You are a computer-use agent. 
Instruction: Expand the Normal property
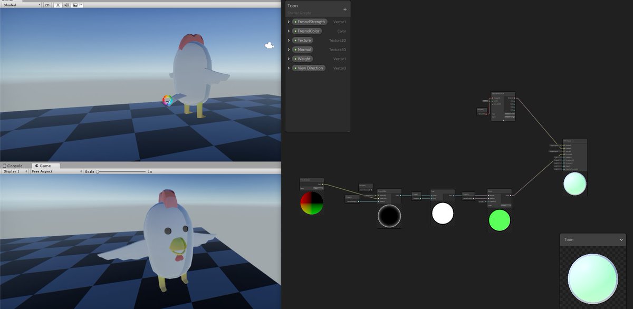(x=289, y=50)
